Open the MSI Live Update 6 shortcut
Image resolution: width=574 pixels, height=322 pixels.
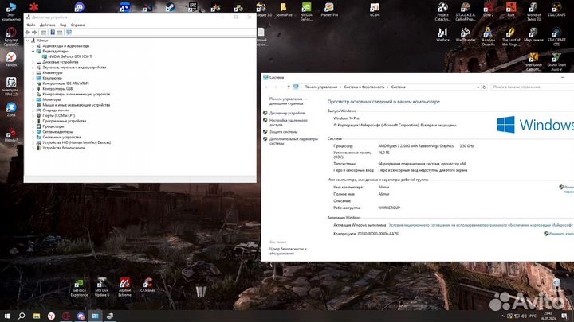tap(102, 288)
